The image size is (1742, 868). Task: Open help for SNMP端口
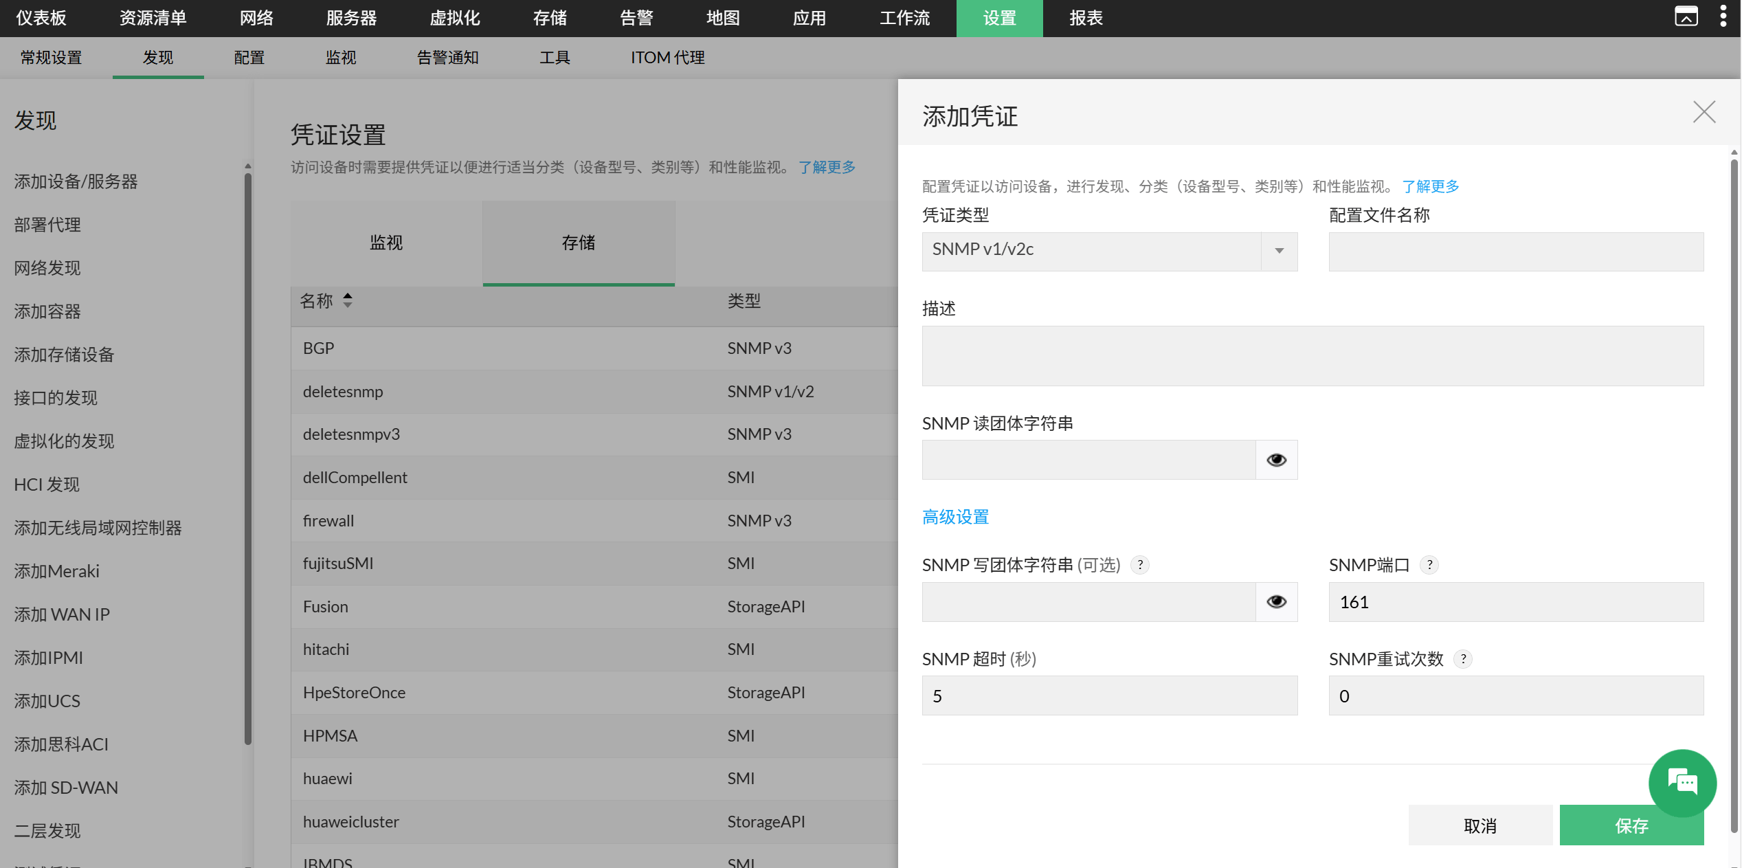[x=1429, y=565]
